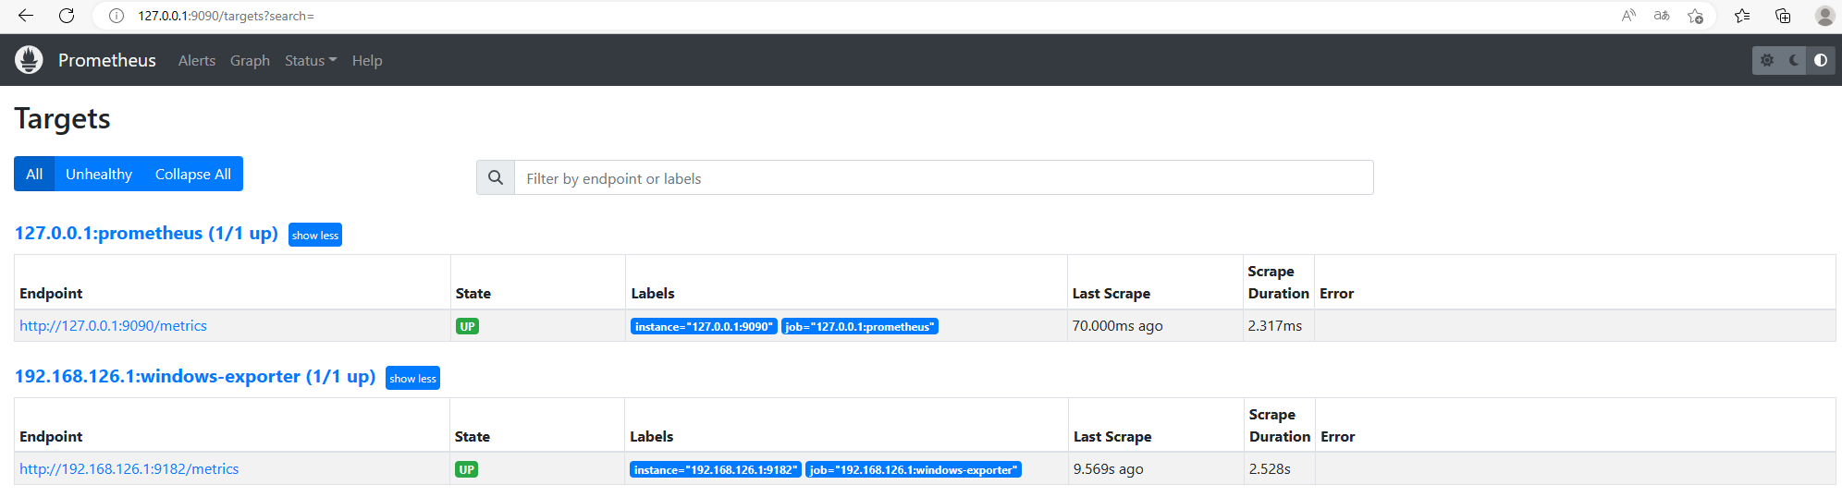
Task: Click instance="127.0.0.1:9090" label
Action: click(704, 326)
